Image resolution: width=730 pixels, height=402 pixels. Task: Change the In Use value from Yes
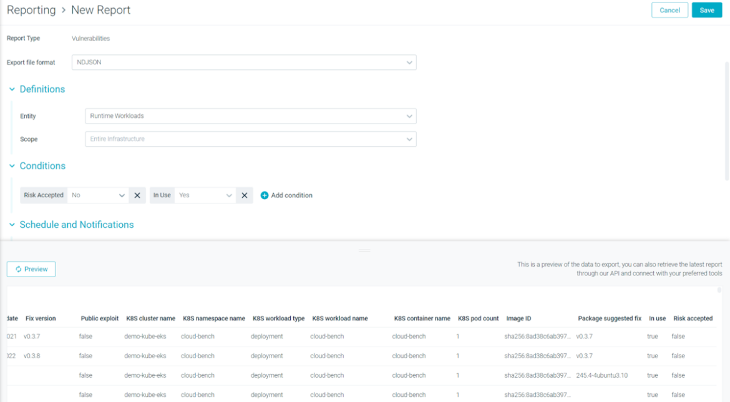pyautogui.click(x=206, y=195)
